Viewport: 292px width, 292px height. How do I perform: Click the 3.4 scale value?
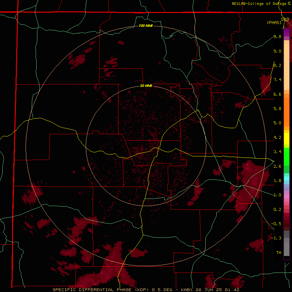(277, 152)
